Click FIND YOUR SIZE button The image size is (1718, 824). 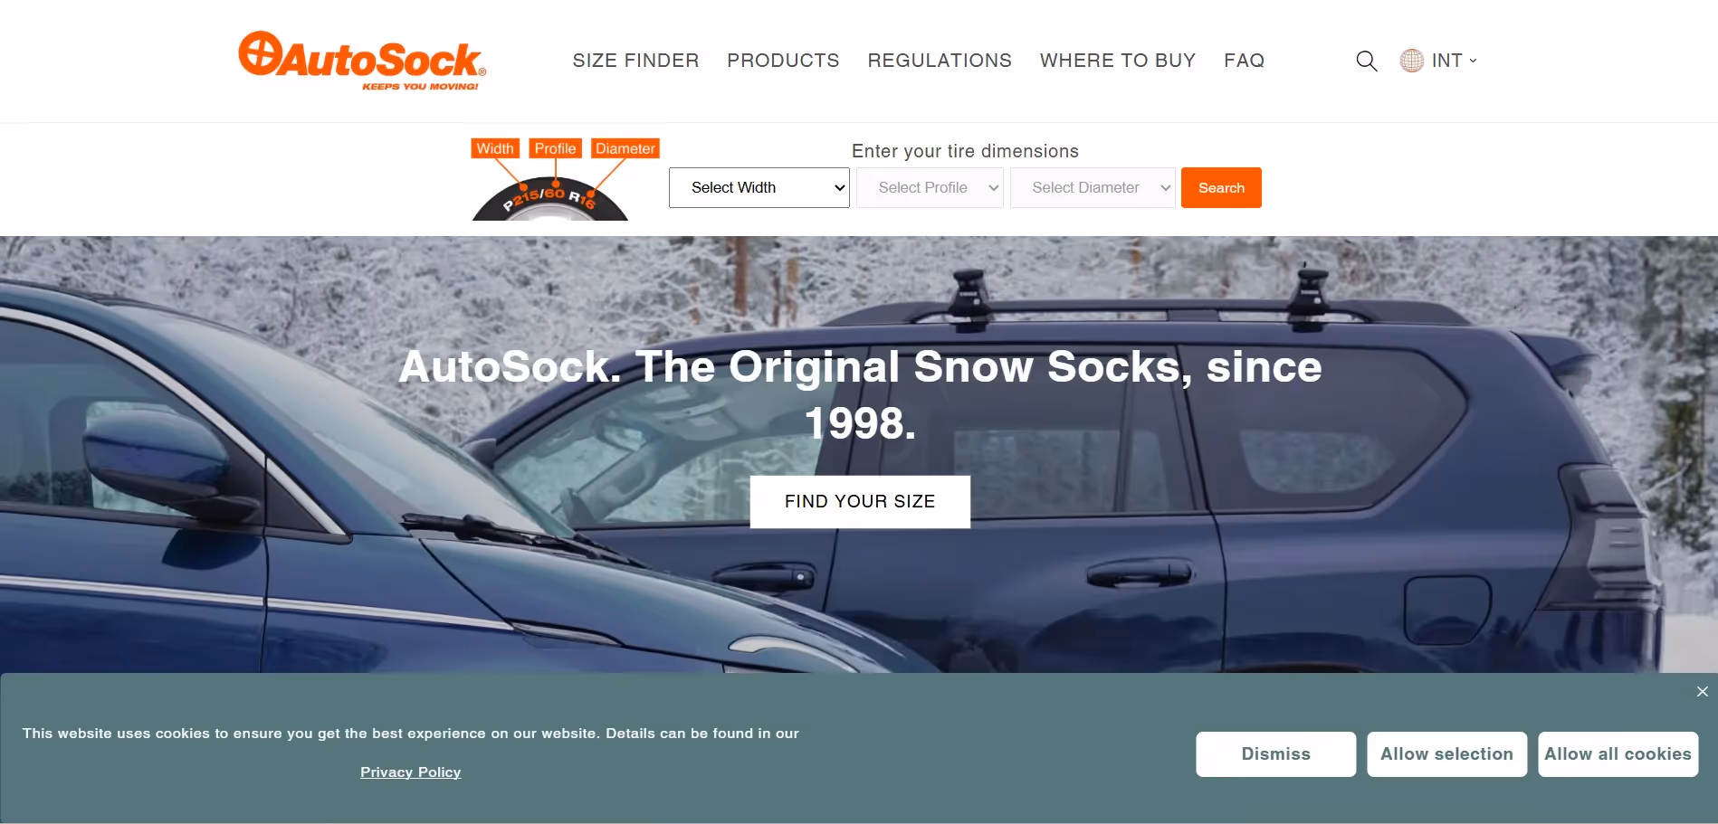(x=860, y=501)
